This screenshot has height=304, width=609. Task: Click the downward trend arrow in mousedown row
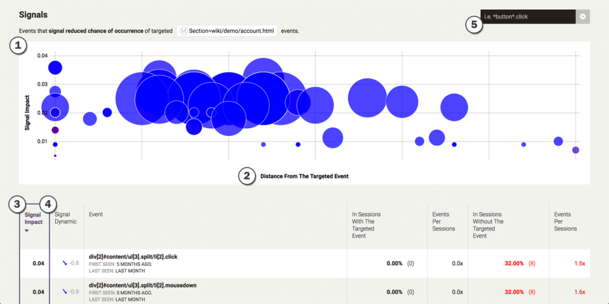[65, 291]
